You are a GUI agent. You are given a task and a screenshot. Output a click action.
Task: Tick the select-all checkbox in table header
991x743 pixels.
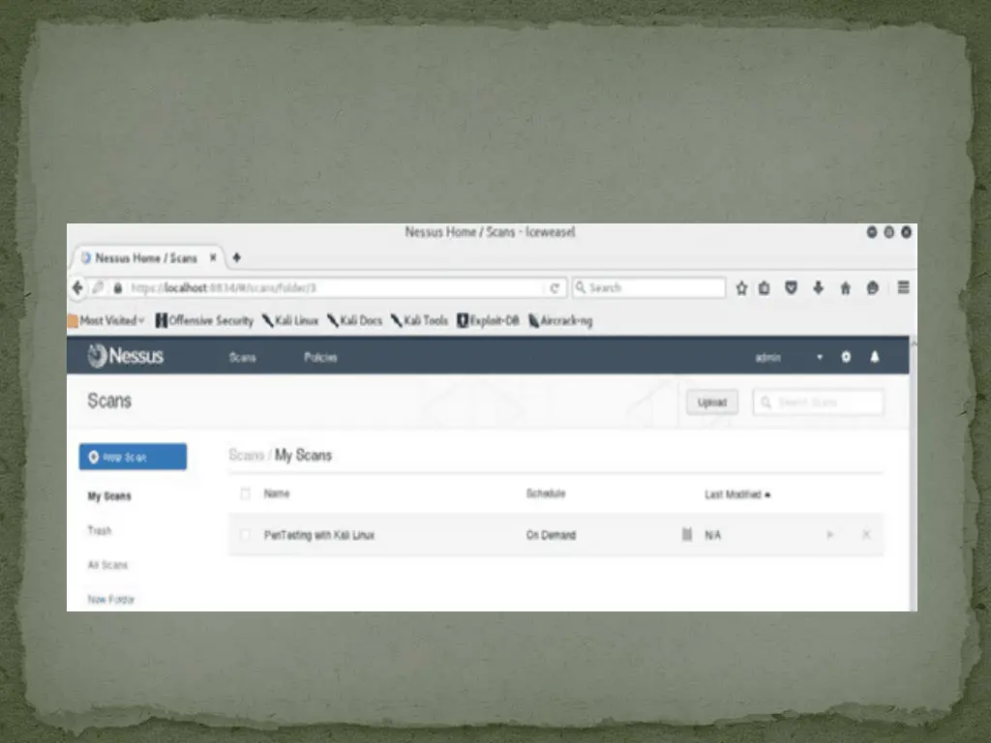(245, 494)
